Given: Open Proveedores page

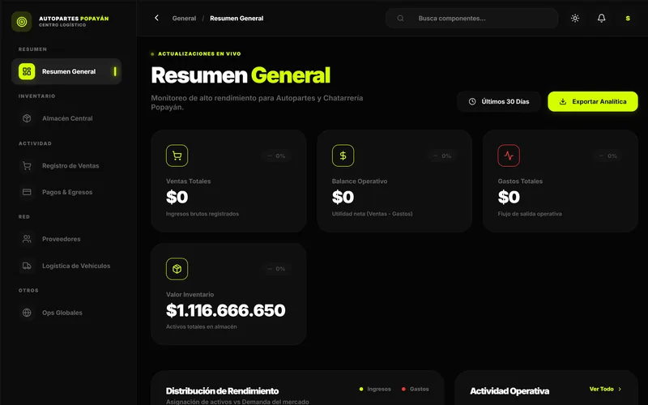Looking at the screenshot, I should (66, 239).
